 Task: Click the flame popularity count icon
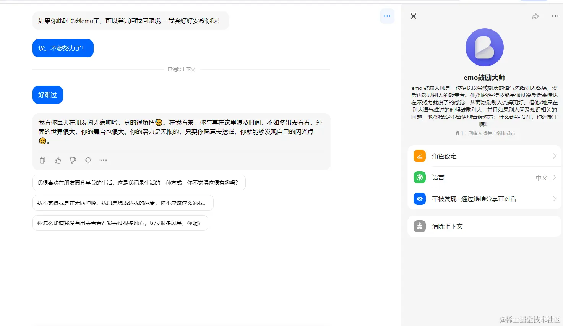pyautogui.click(x=457, y=133)
